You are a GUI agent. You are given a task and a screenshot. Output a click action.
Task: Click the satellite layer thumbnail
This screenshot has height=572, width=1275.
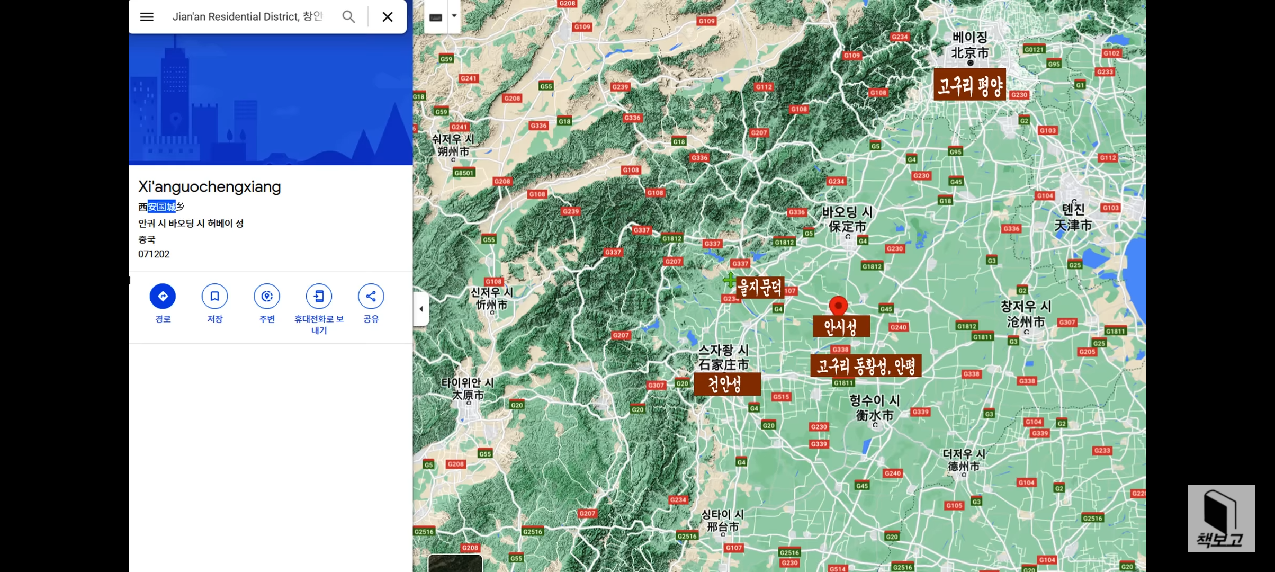[455, 564]
